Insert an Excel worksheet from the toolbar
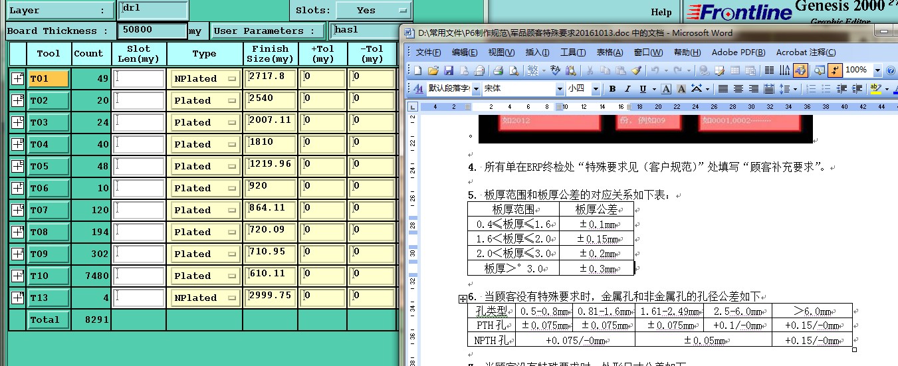Image resolution: width=898 pixels, height=366 pixels. pos(750,70)
